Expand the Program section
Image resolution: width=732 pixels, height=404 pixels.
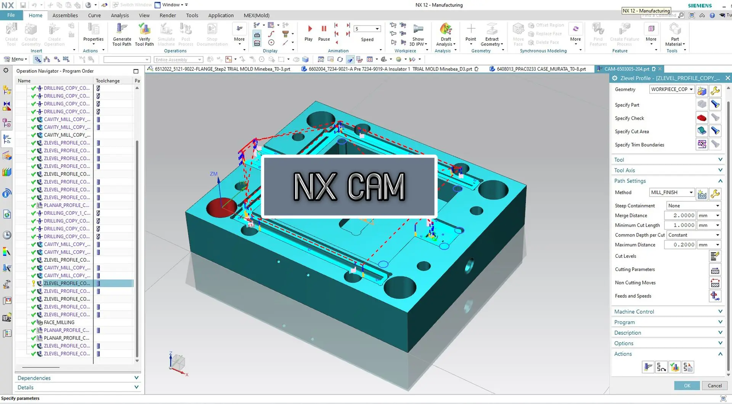click(x=668, y=322)
